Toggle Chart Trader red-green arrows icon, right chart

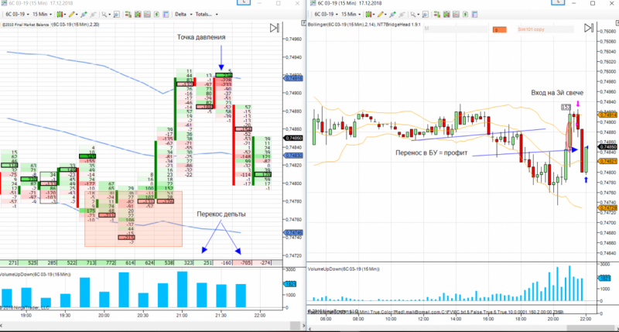(437, 14)
